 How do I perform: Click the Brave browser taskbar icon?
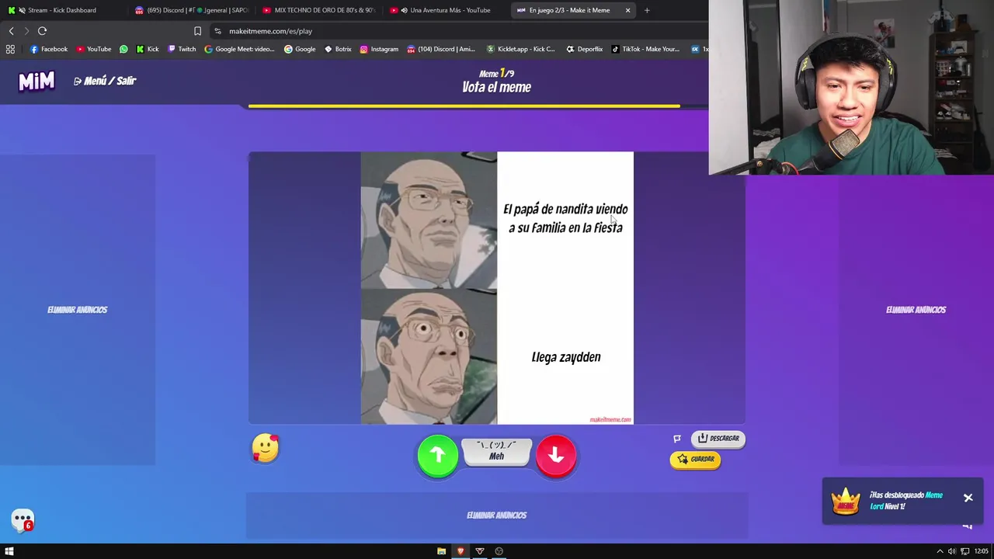pyautogui.click(x=461, y=551)
